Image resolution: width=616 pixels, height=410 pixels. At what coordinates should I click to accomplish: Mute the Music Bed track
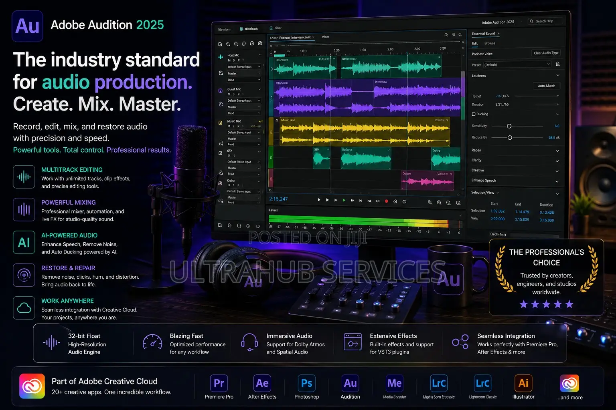point(229,126)
